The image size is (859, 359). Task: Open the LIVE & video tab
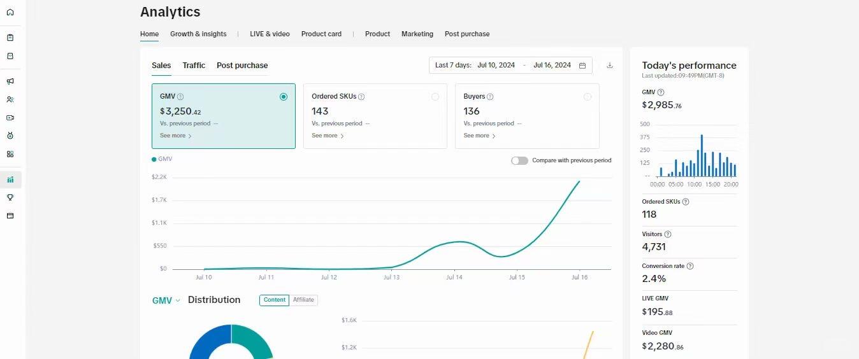[x=270, y=34]
